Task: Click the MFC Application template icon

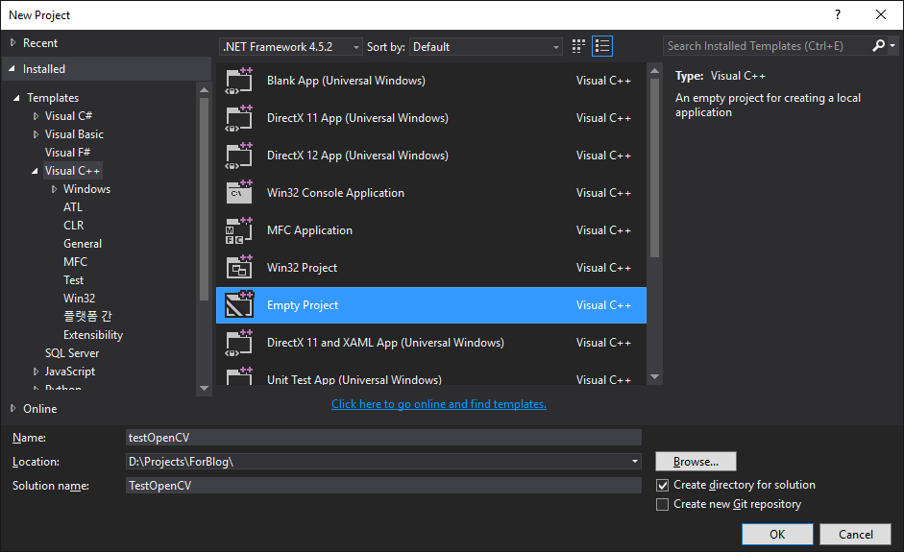Action: coord(238,230)
